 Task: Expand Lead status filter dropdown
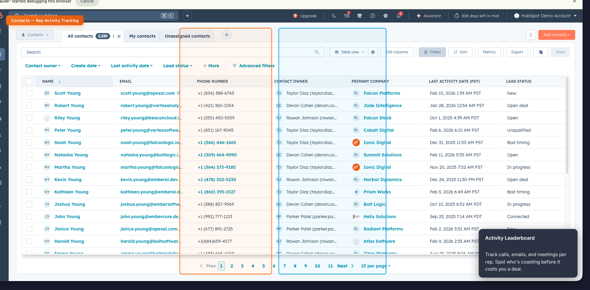[178, 66]
